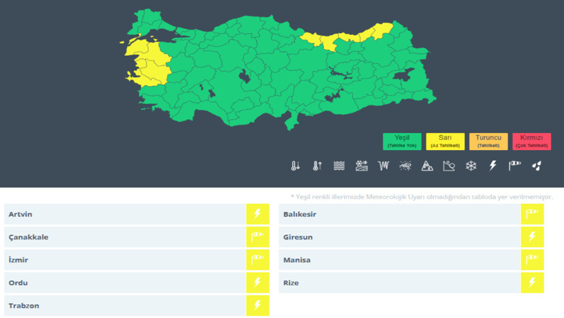Click the green Yeşil legend swatch

coord(402,142)
